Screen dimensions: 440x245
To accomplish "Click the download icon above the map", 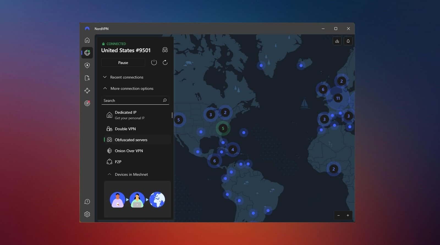I will click(337, 41).
